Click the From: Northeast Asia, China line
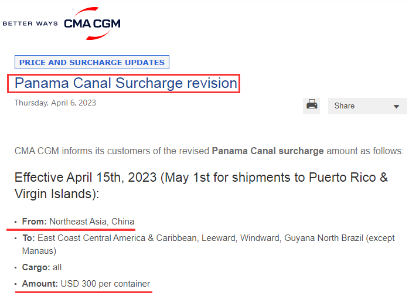 [78, 222]
